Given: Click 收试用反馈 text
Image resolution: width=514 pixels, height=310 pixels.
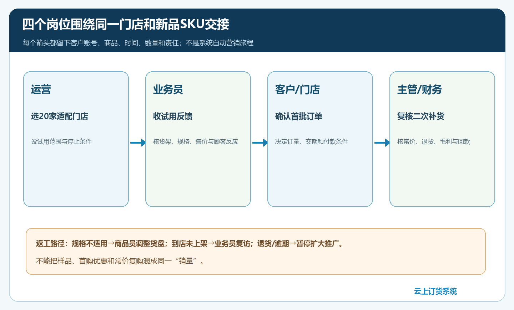Looking at the screenshot, I should click(173, 116).
